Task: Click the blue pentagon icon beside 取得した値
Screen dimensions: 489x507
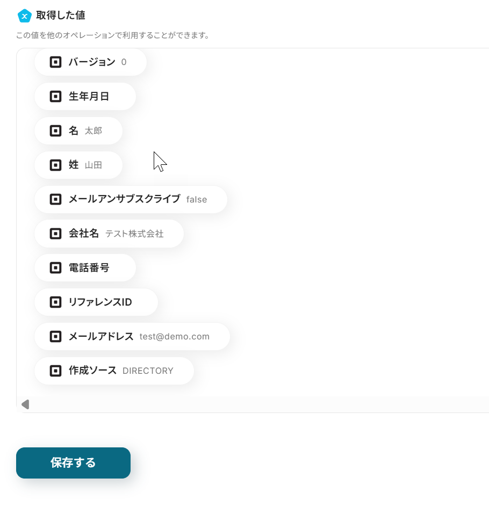Action: (24, 16)
